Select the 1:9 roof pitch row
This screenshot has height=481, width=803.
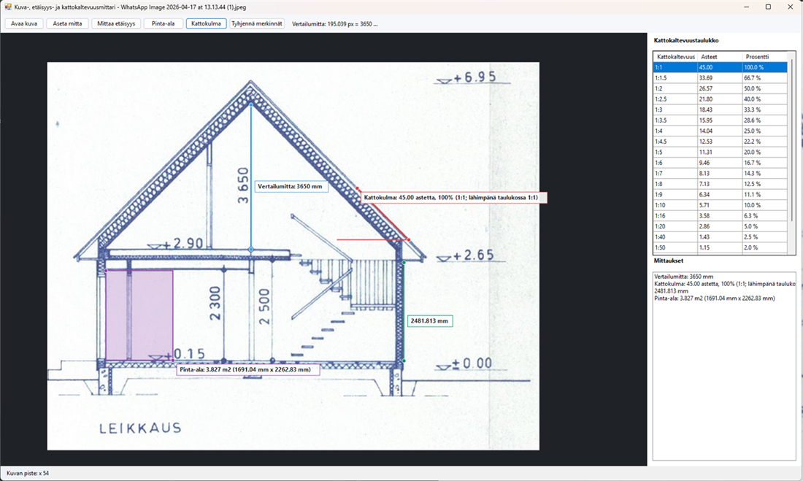(x=721, y=194)
